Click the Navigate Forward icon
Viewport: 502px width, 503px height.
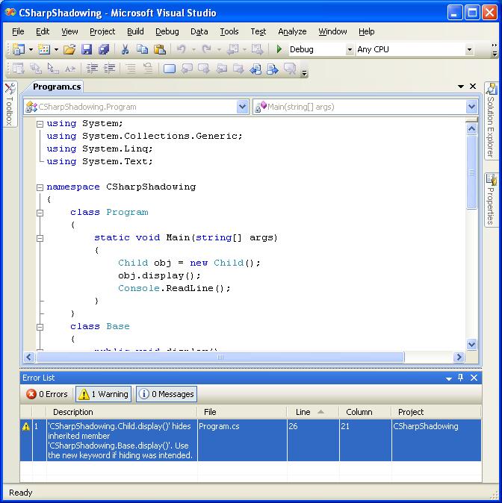click(x=257, y=49)
